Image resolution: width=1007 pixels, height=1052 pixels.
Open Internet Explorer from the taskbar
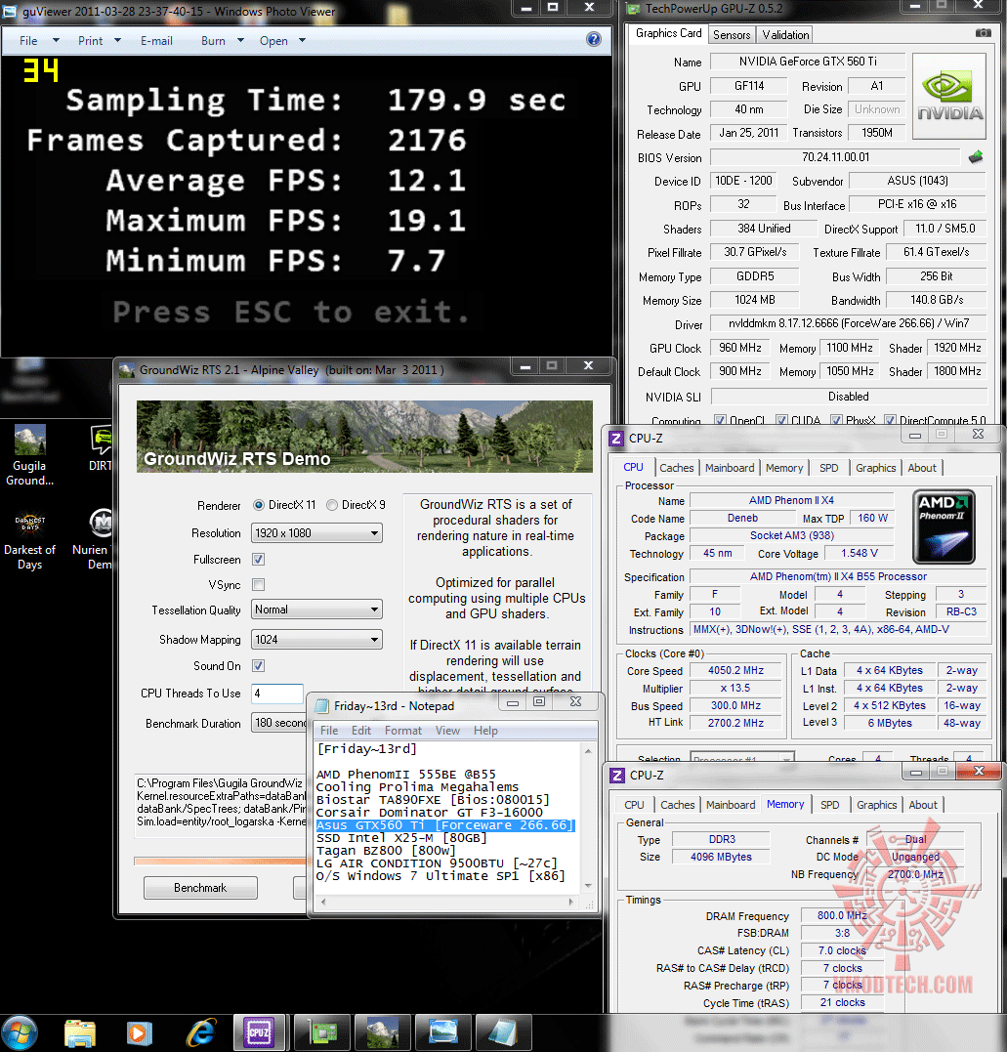coord(201,1033)
